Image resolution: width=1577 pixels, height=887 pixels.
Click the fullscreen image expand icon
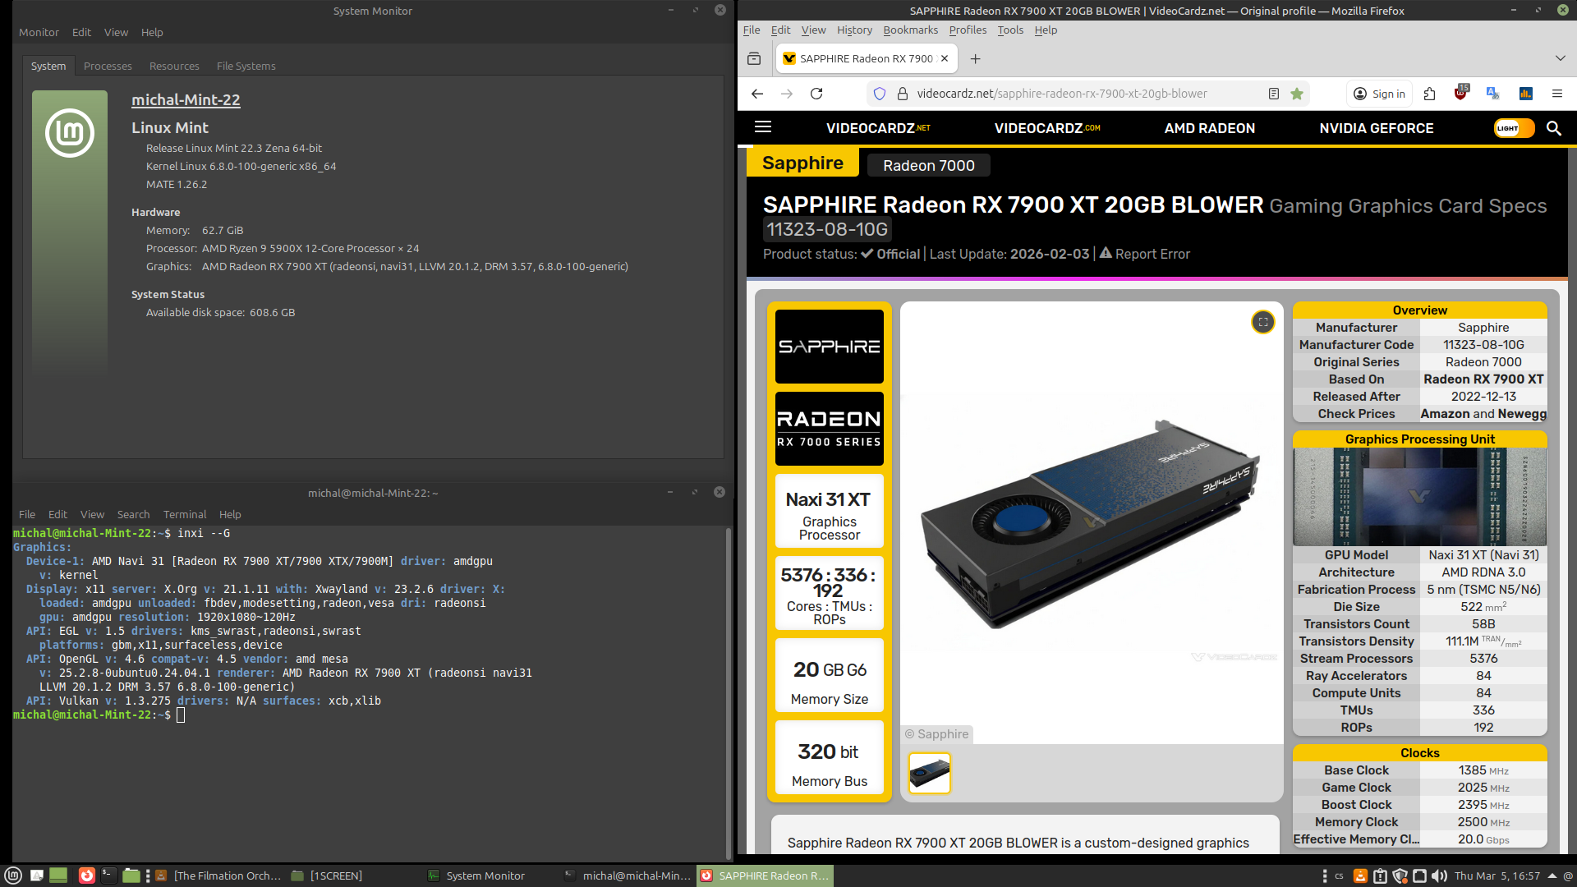click(1262, 322)
